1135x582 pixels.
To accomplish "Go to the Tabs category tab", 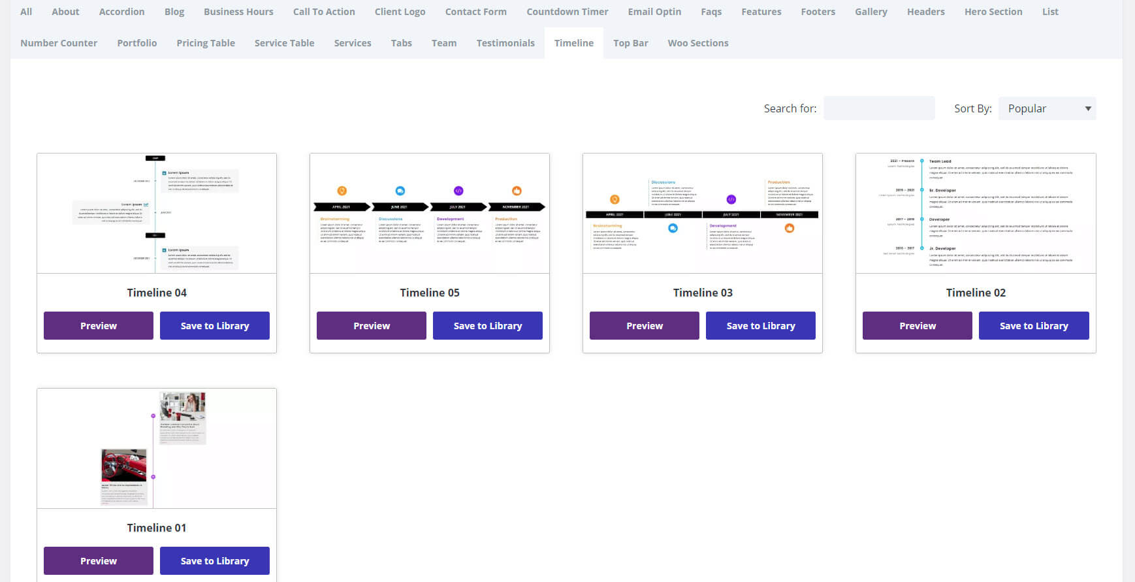I will pos(402,43).
